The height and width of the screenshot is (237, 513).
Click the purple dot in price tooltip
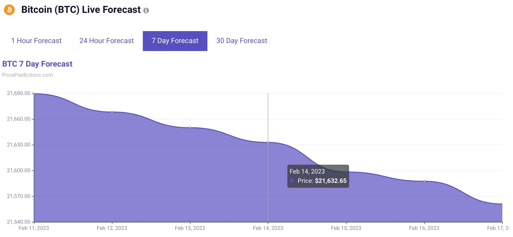click(292, 181)
